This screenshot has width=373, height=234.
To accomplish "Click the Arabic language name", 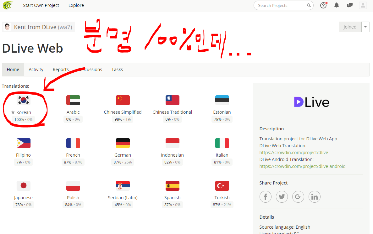I will pos(73,112).
